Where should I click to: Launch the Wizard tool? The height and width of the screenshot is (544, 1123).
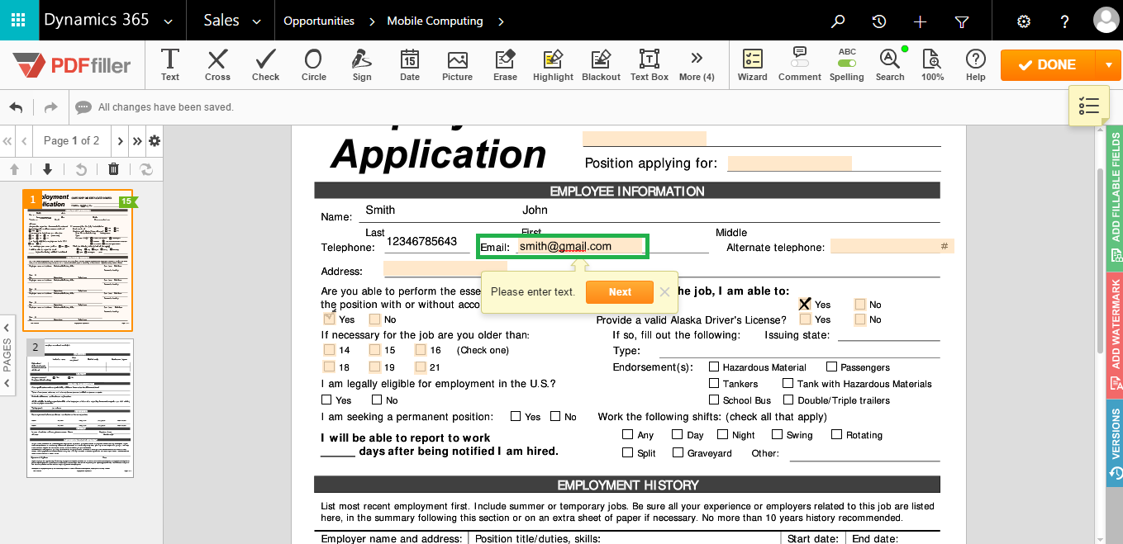(x=753, y=64)
